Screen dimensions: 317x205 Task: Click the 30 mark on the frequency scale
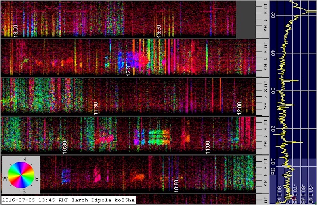pyautogui.click(x=273, y=90)
